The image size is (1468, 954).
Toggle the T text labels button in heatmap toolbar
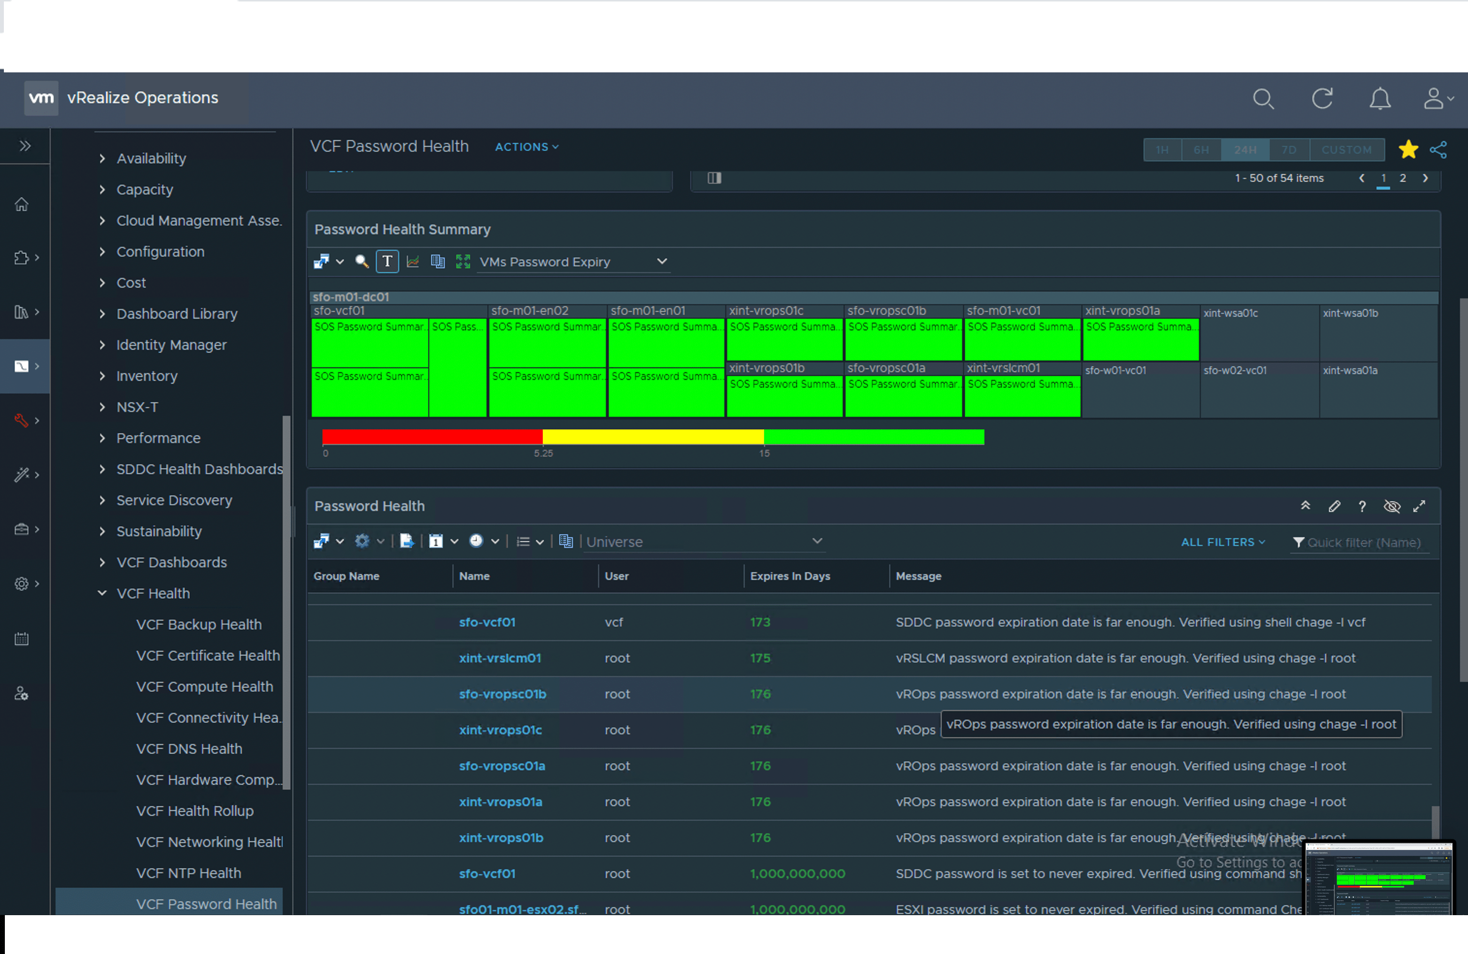pyautogui.click(x=387, y=262)
